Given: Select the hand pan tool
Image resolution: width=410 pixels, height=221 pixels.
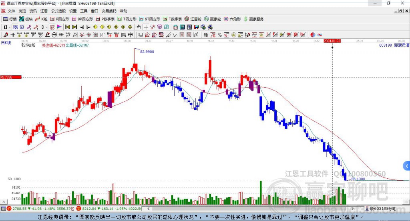Looking at the screenshot, I should pos(139,27).
